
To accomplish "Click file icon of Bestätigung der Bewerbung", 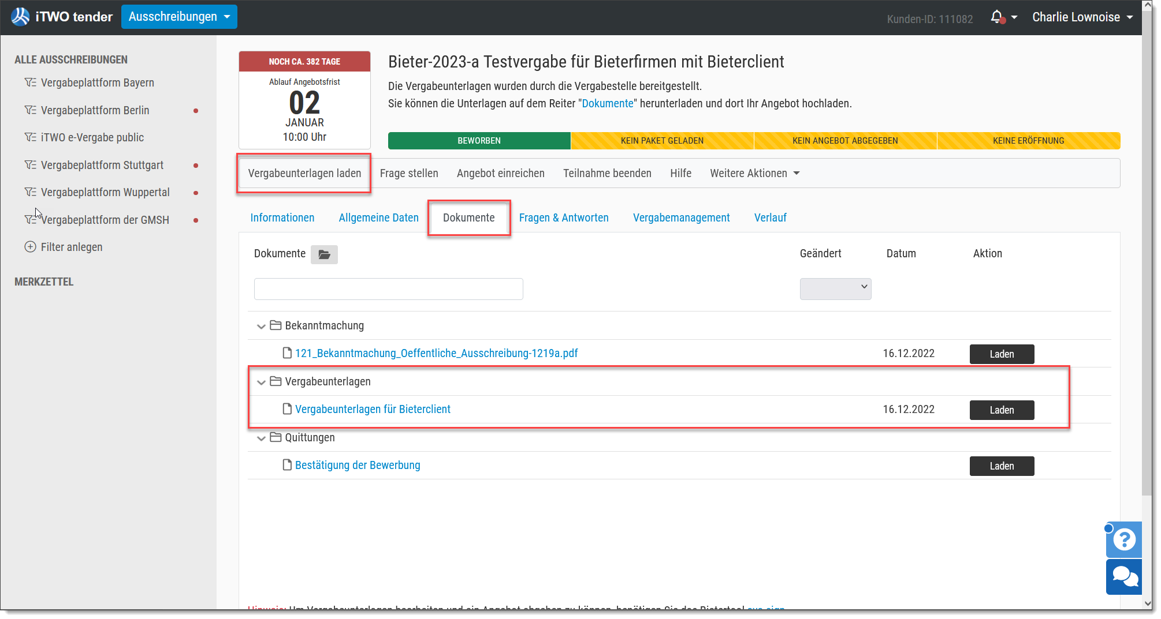I will pyautogui.click(x=287, y=464).
